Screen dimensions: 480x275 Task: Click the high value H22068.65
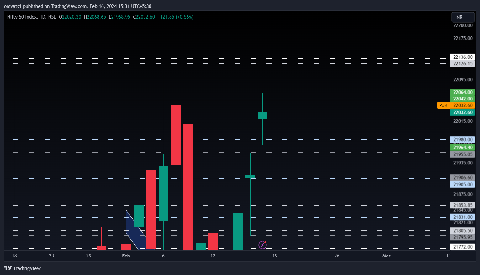95,17
